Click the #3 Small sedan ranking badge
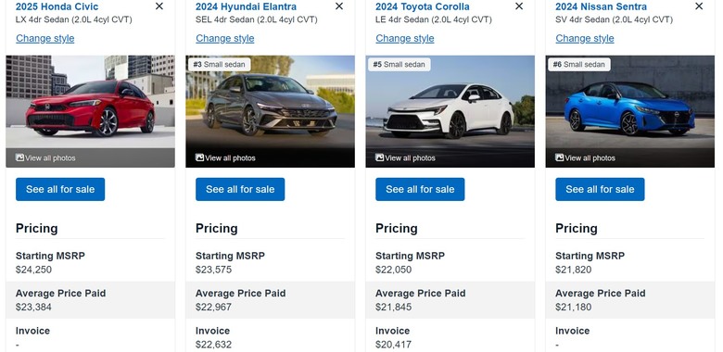Viewport: 723px width, 352px height. (x=219, y=65)
